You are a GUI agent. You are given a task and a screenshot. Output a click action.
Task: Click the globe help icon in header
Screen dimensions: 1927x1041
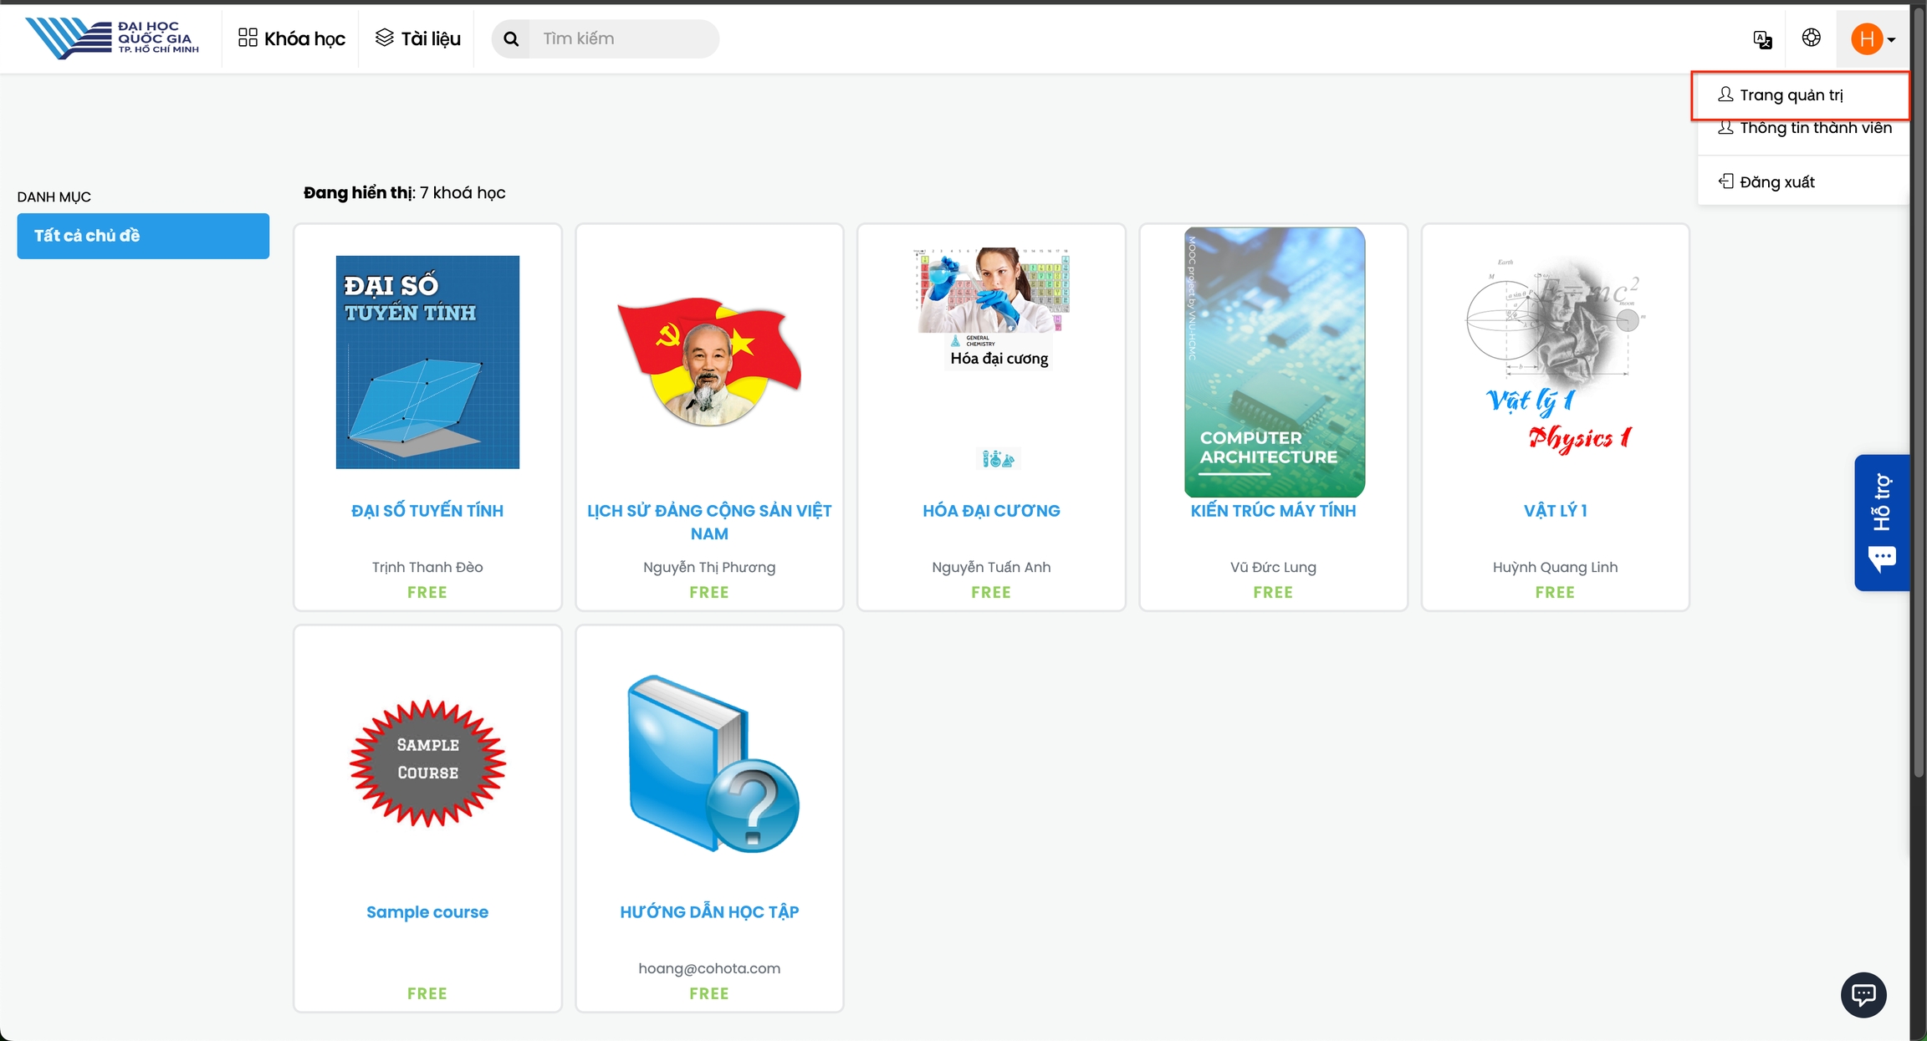(x=1811, y=38)
